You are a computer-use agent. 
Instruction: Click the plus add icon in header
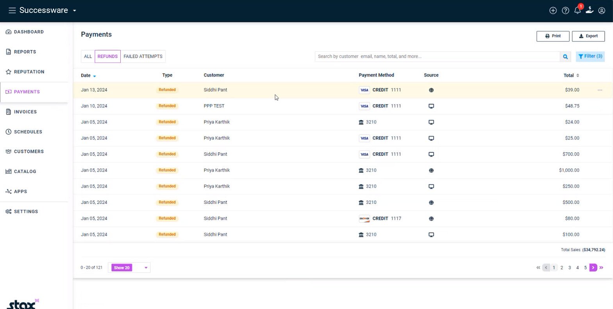click(x=553, y=11)
